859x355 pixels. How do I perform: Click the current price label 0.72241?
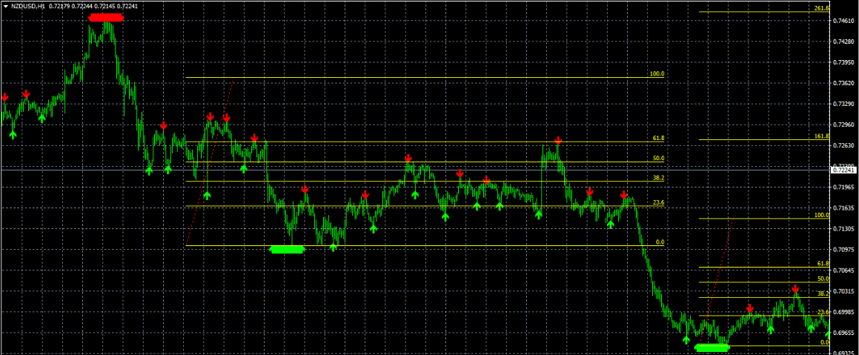coord(844,170)
